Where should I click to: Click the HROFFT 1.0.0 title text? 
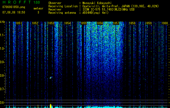[21, 2]
